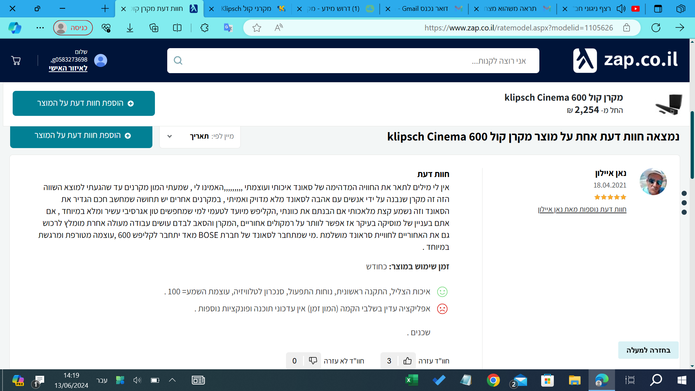Expand hidden icons in the system tray

point(173,381)
